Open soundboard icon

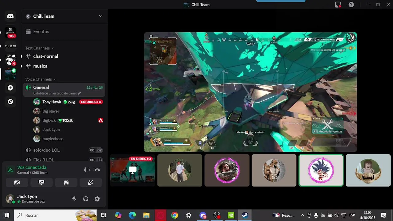click(91, 182)
